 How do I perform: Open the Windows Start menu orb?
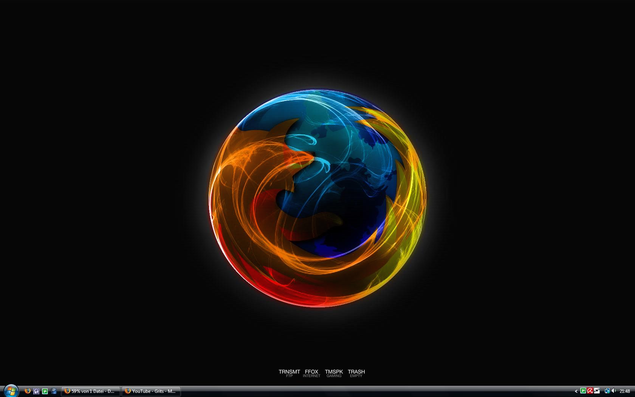[11, 391]
